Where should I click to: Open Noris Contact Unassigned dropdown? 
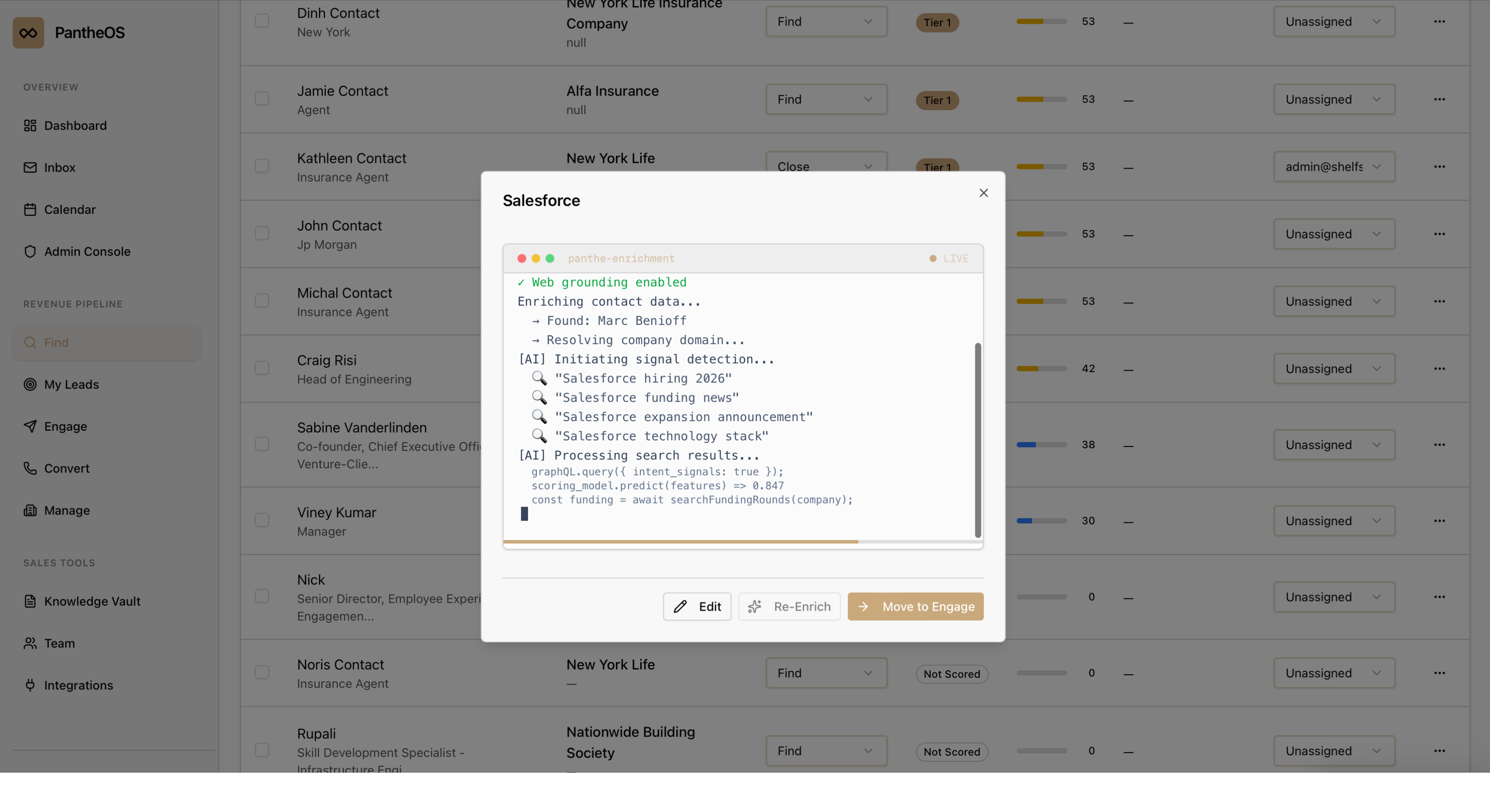(x=1333, y=673)
